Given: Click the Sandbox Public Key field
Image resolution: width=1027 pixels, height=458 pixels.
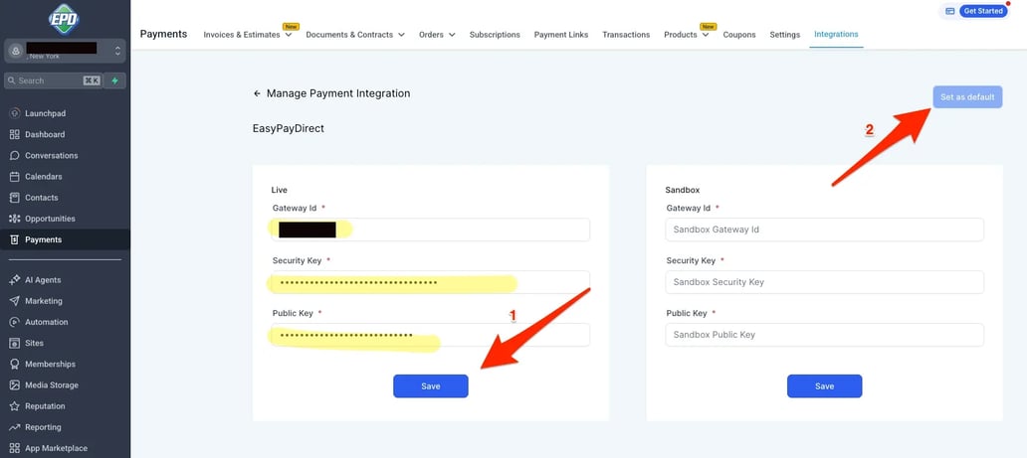Looking at the screenshot, I should pyautogui.click(x=824, y=335).
